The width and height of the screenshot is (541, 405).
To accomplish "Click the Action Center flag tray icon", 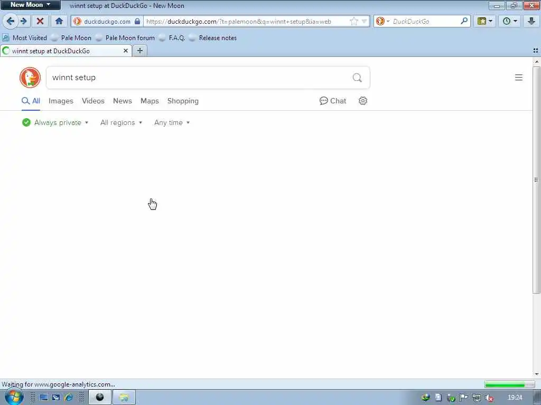I will coord(464,398).
